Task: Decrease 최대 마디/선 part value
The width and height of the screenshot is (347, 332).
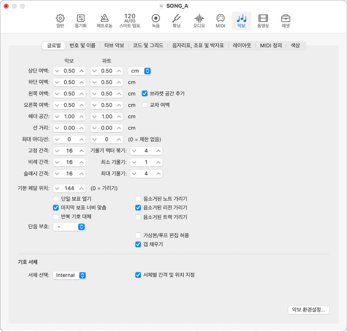Action: pos(95,139)
